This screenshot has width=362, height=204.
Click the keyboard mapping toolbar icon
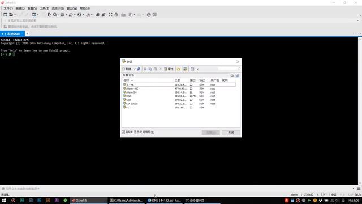[x=123, y=15]
